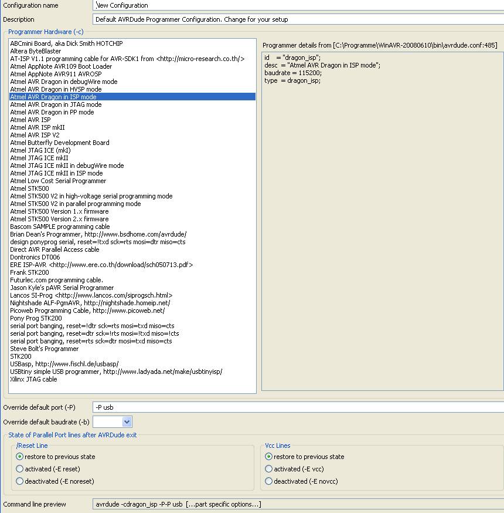Click the baudrate = 115200 detail line

coord(293,73)
